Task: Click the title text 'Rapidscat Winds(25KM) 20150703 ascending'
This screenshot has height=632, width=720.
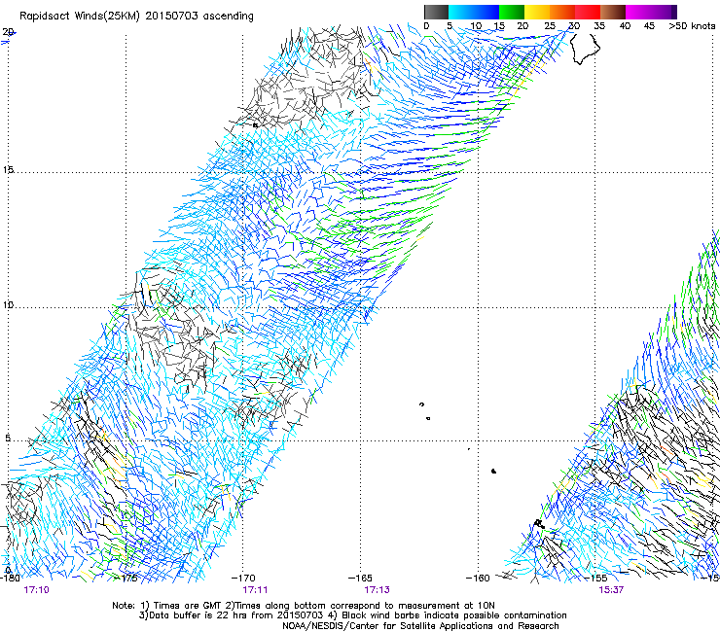Action: [136, 17]
